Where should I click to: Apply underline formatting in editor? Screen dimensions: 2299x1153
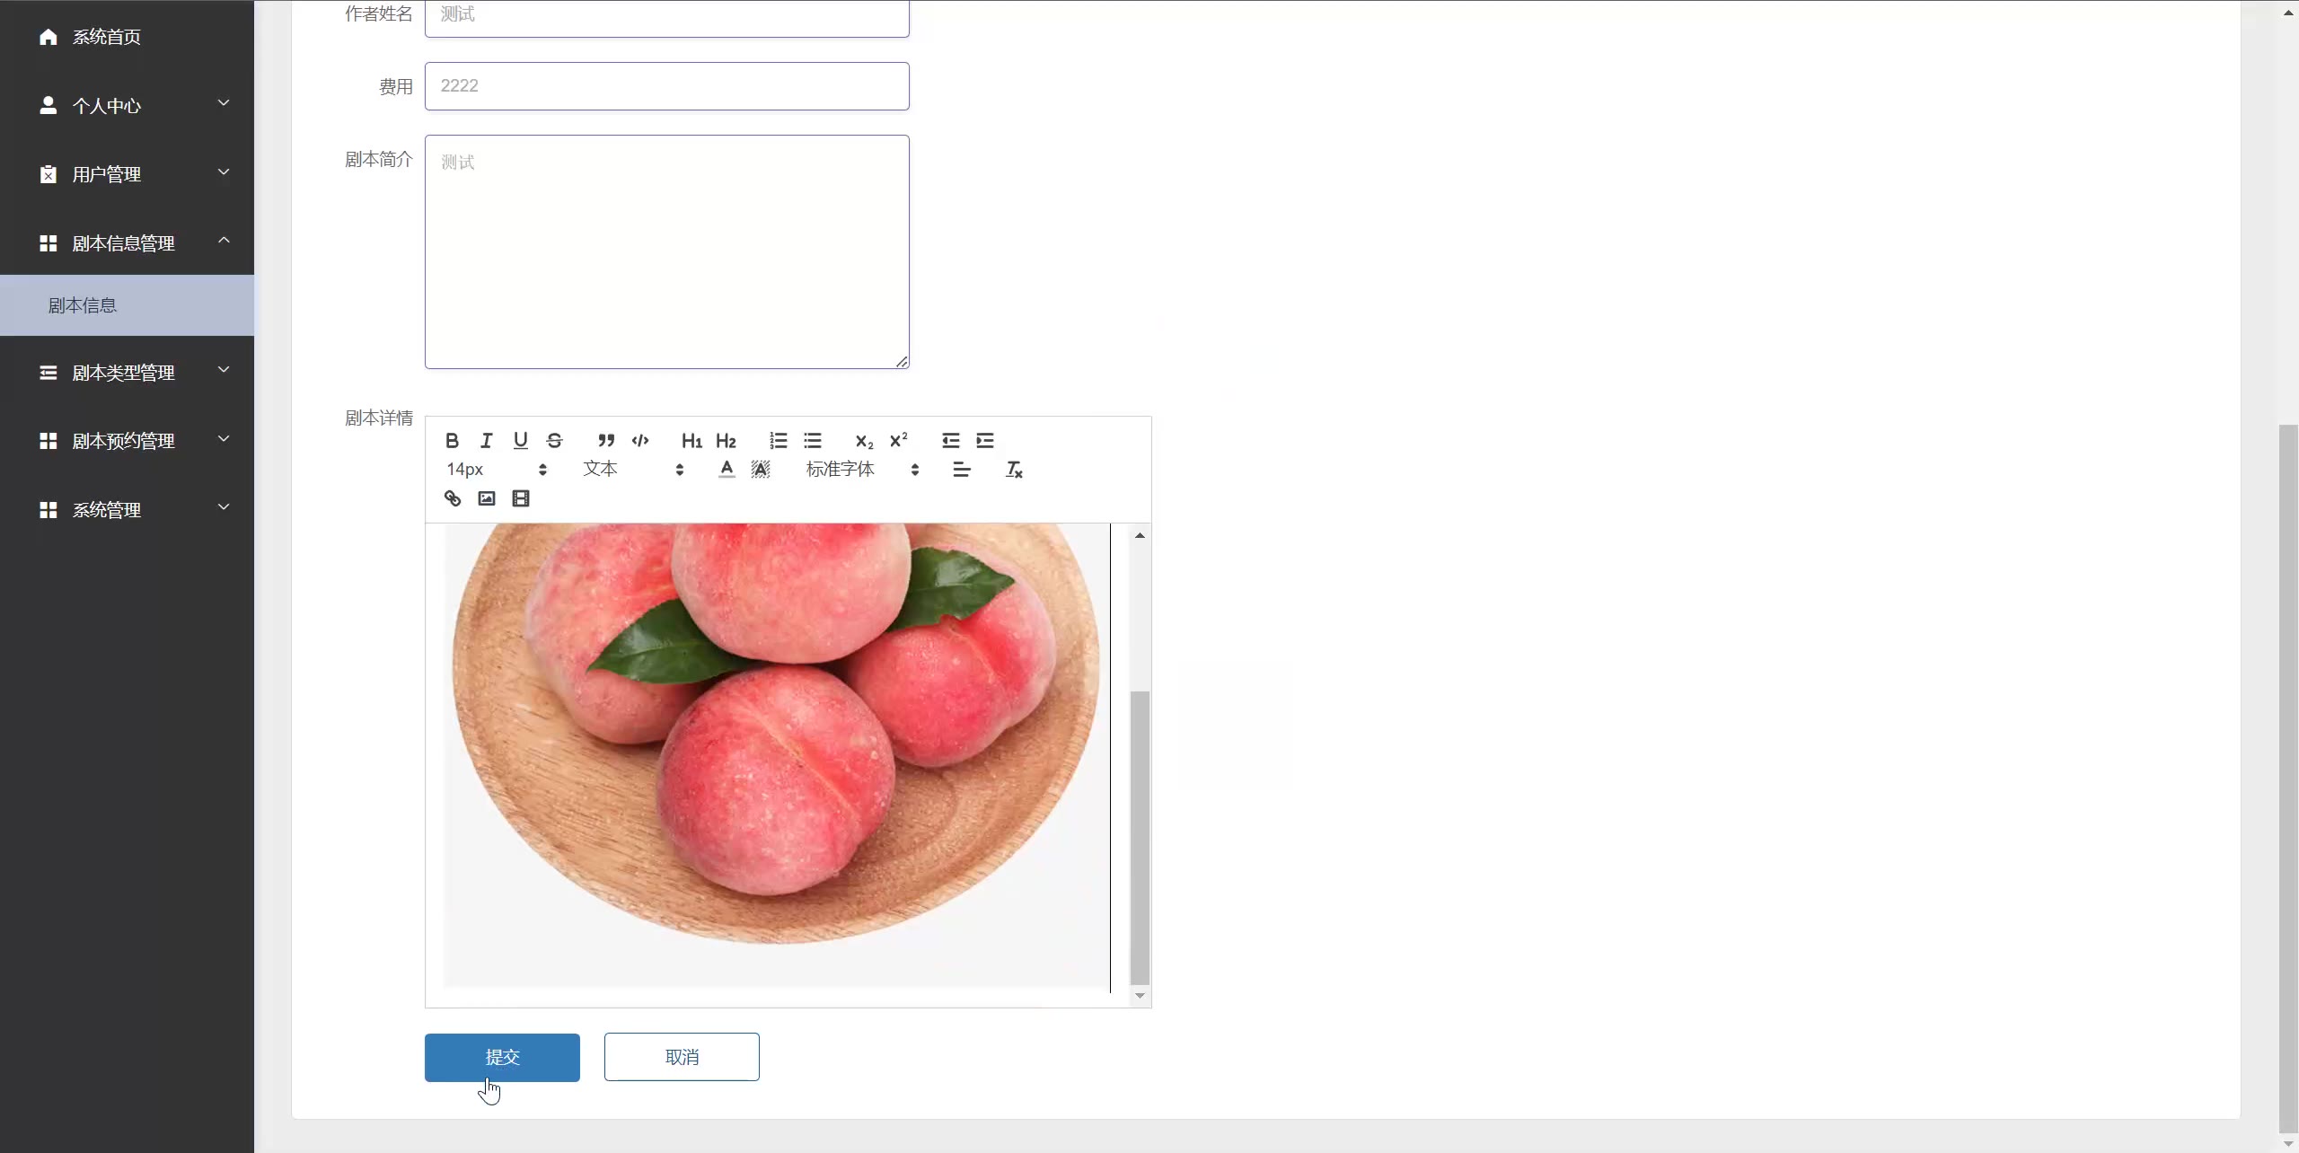coord(521,441)
